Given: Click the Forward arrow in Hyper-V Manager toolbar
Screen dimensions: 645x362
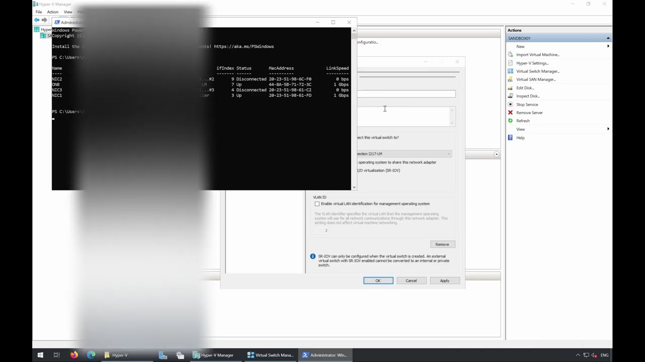Looking at the screenshot, I should [44, 20].
